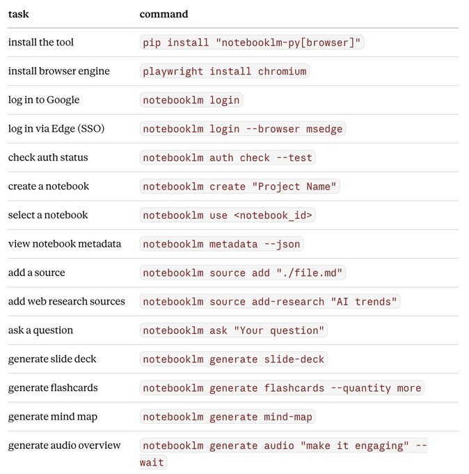Screen dimensions: 469x474
Task: Click the generate flashcards --quantity more command
Action: pyautogui.click(x=282, y=388)
